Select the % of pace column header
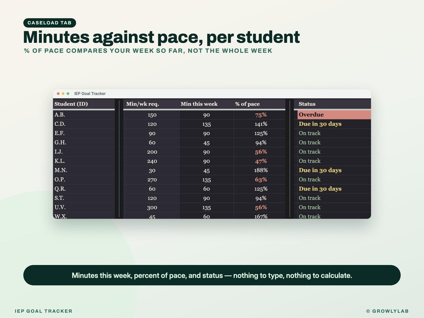 point(259,104)
